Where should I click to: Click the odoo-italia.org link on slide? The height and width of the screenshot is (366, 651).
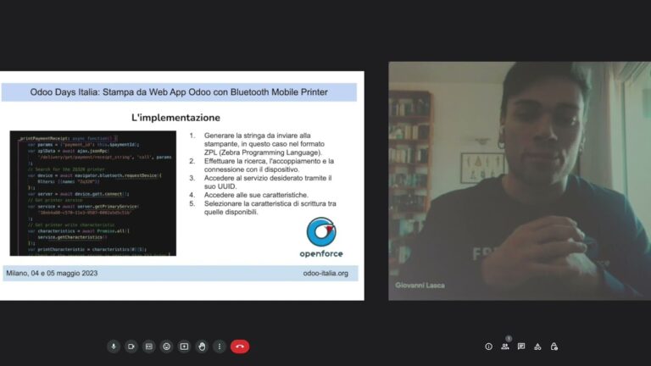[325, 273]
